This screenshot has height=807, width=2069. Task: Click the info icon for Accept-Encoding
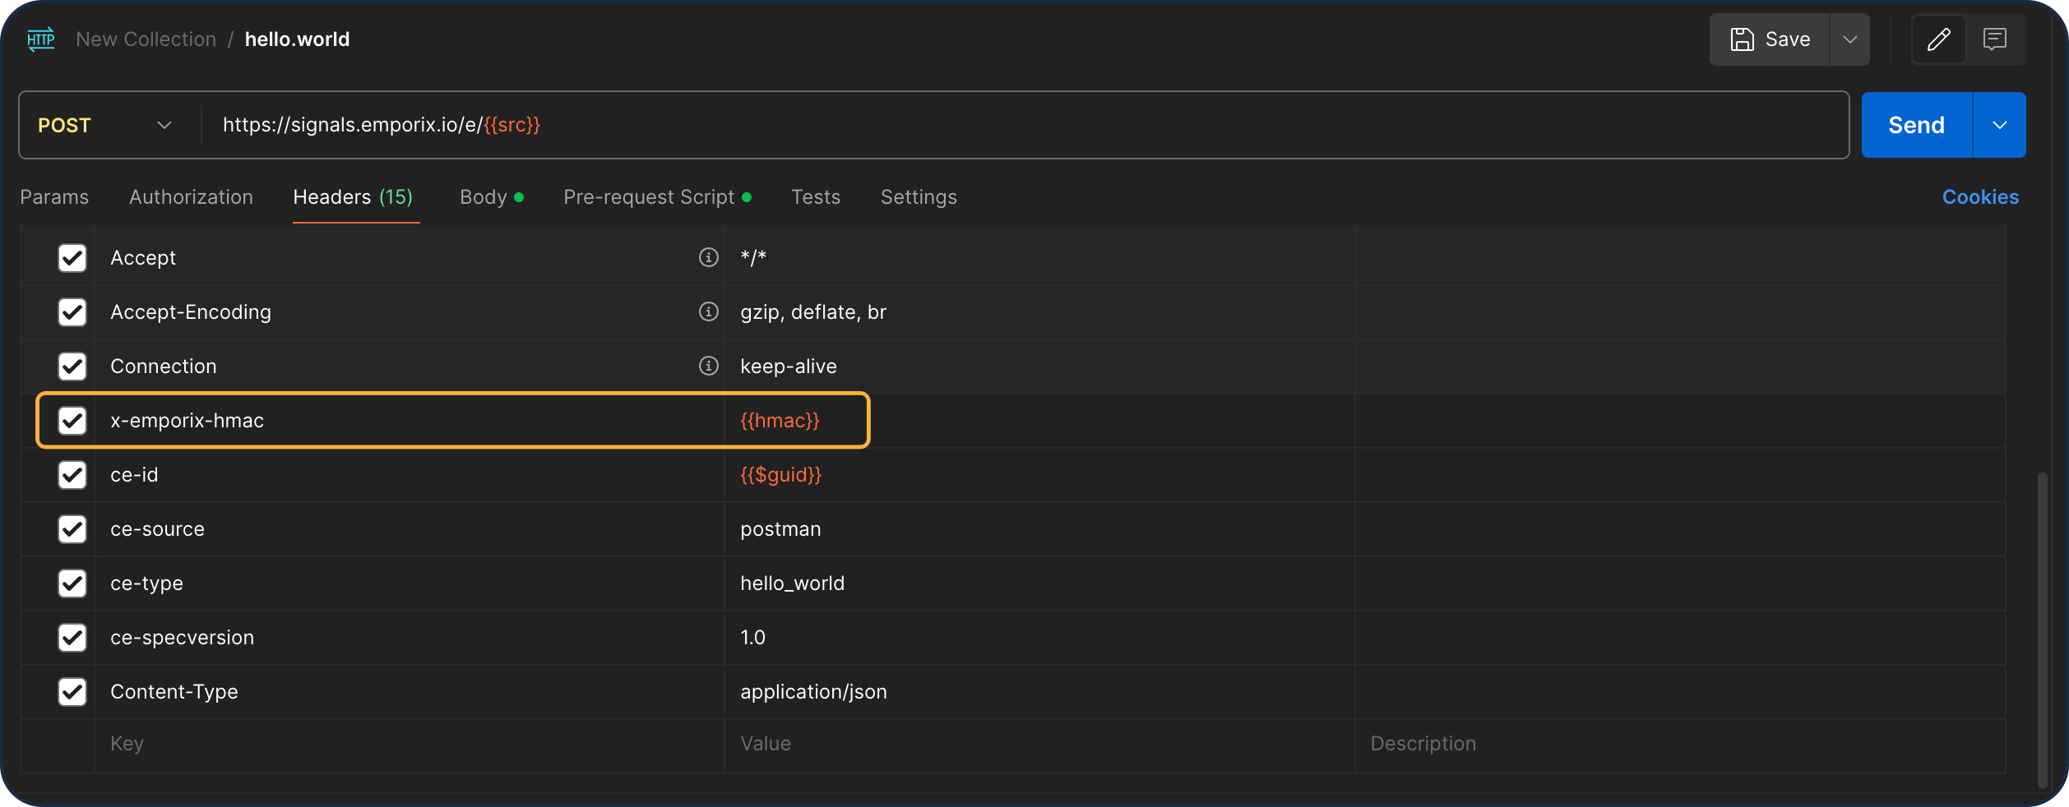click(708, 311)
